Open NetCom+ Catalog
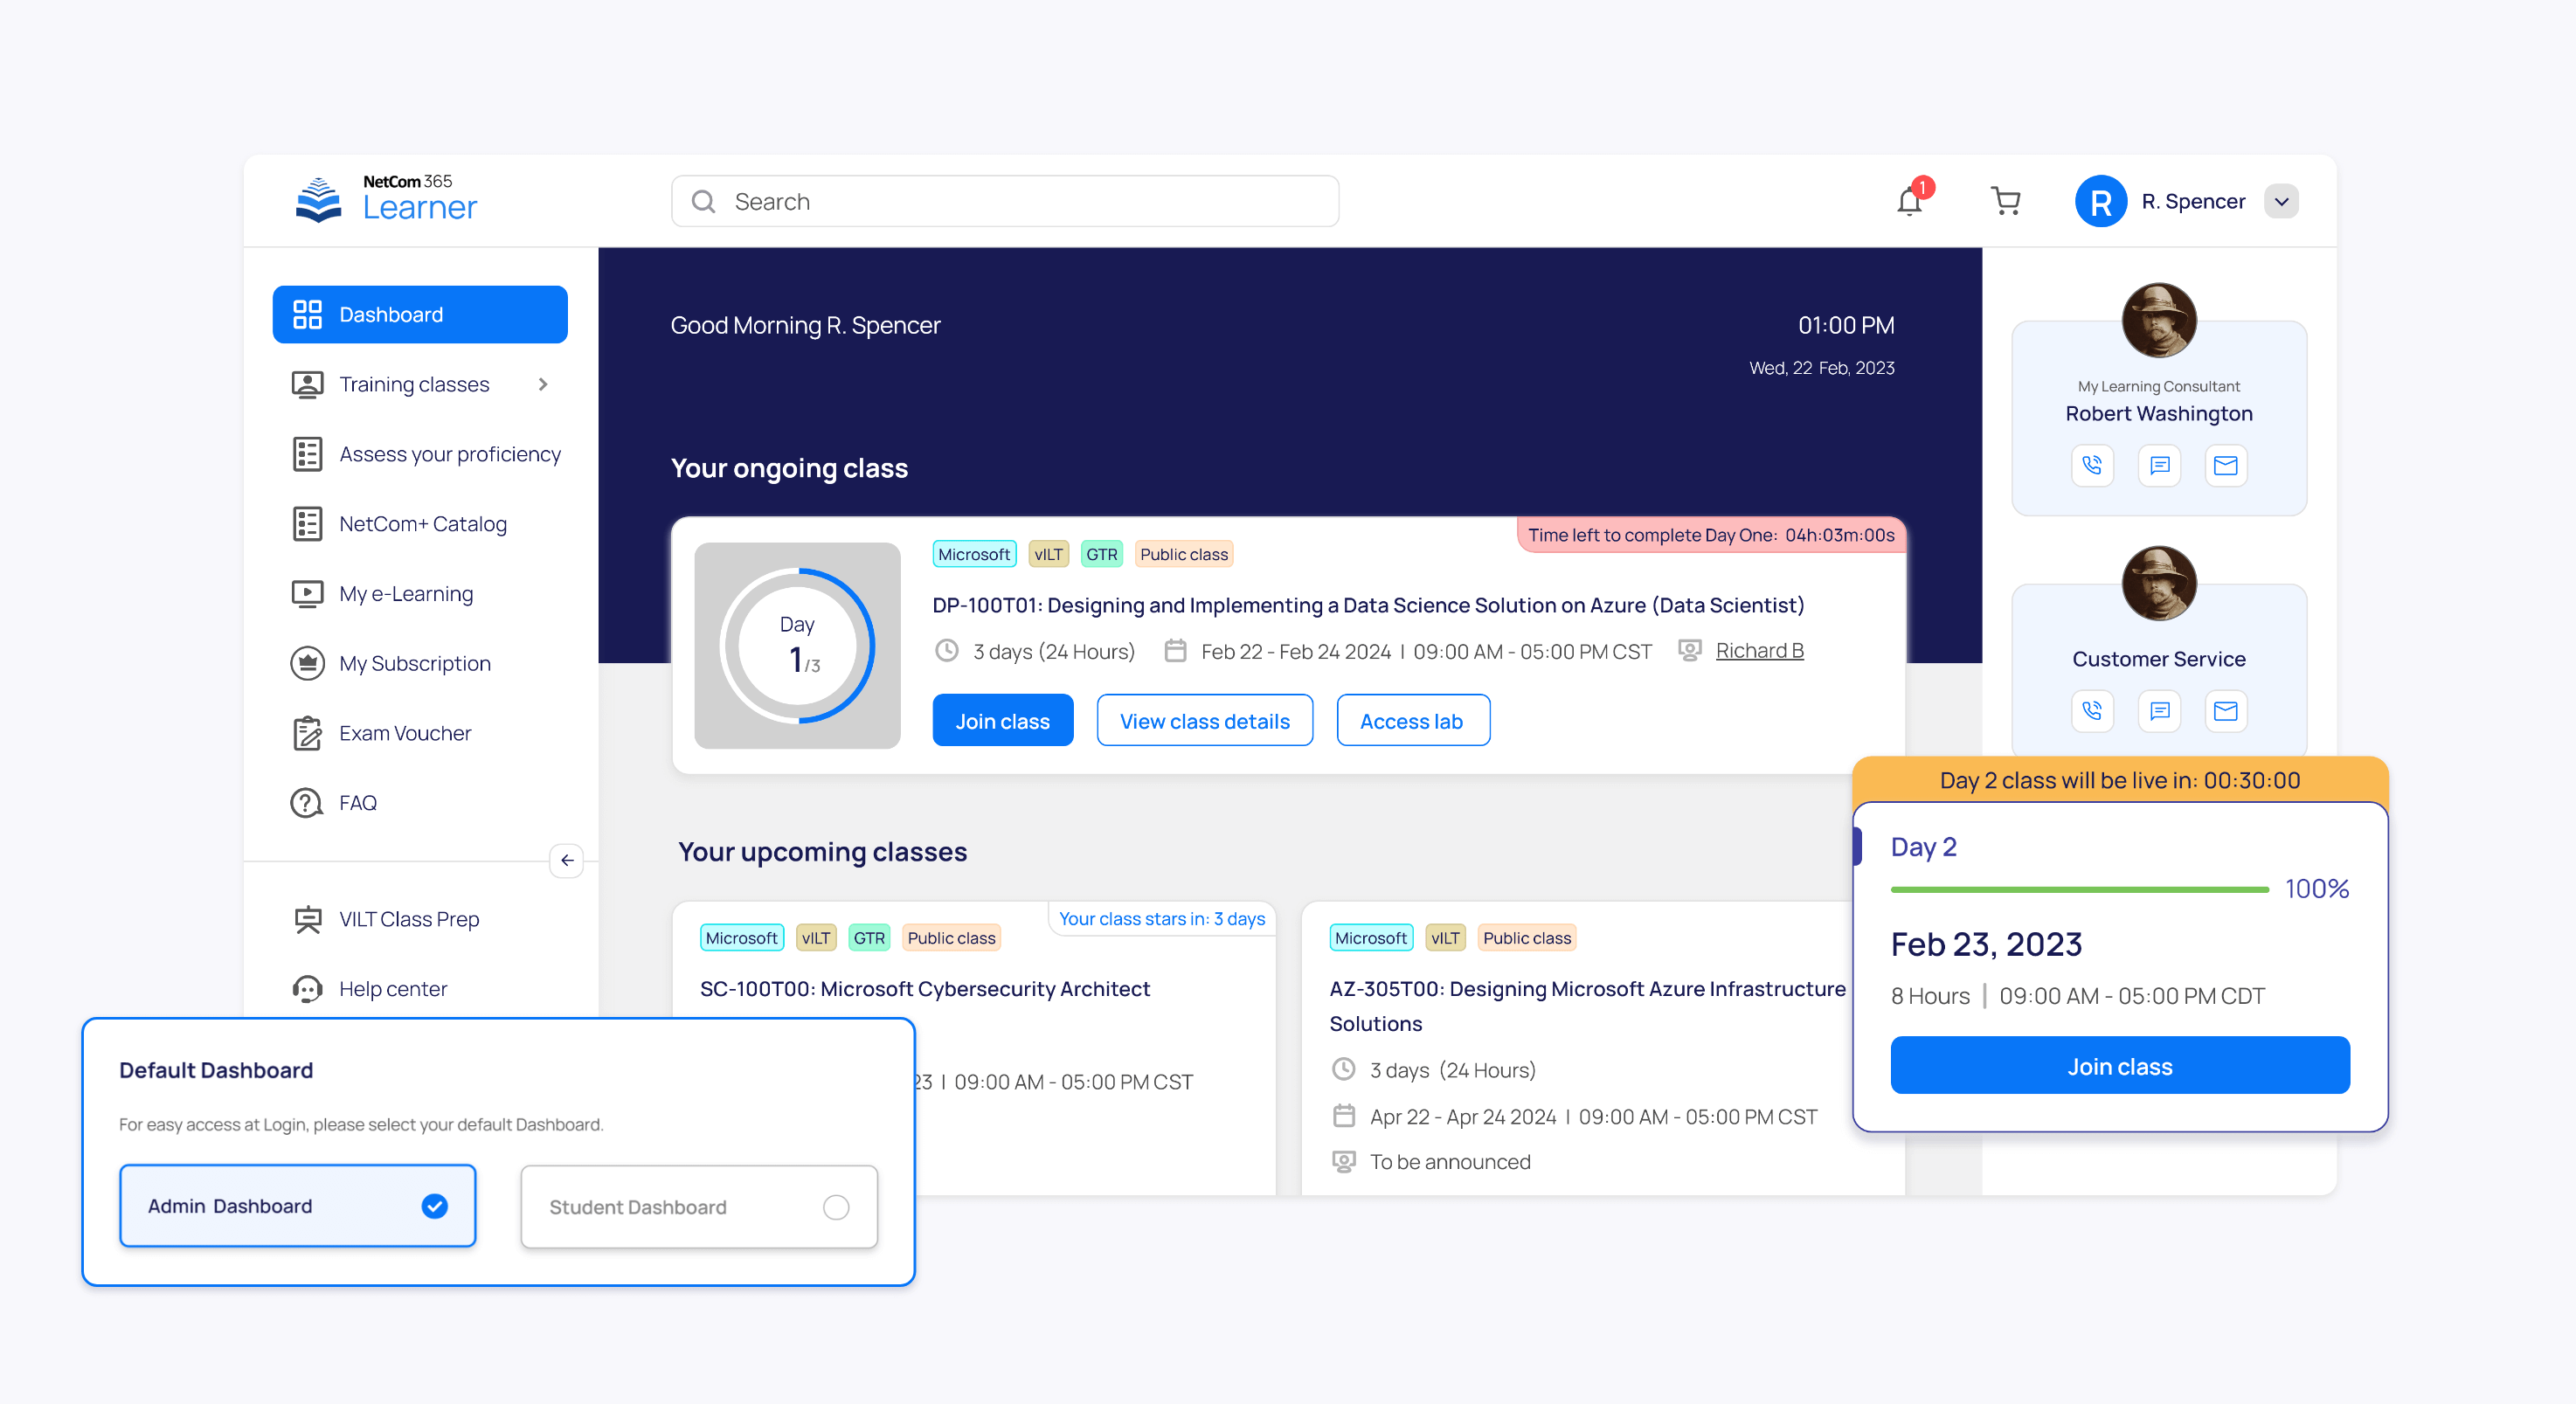Viewport: 2576px width, 1404px height. 400,524
